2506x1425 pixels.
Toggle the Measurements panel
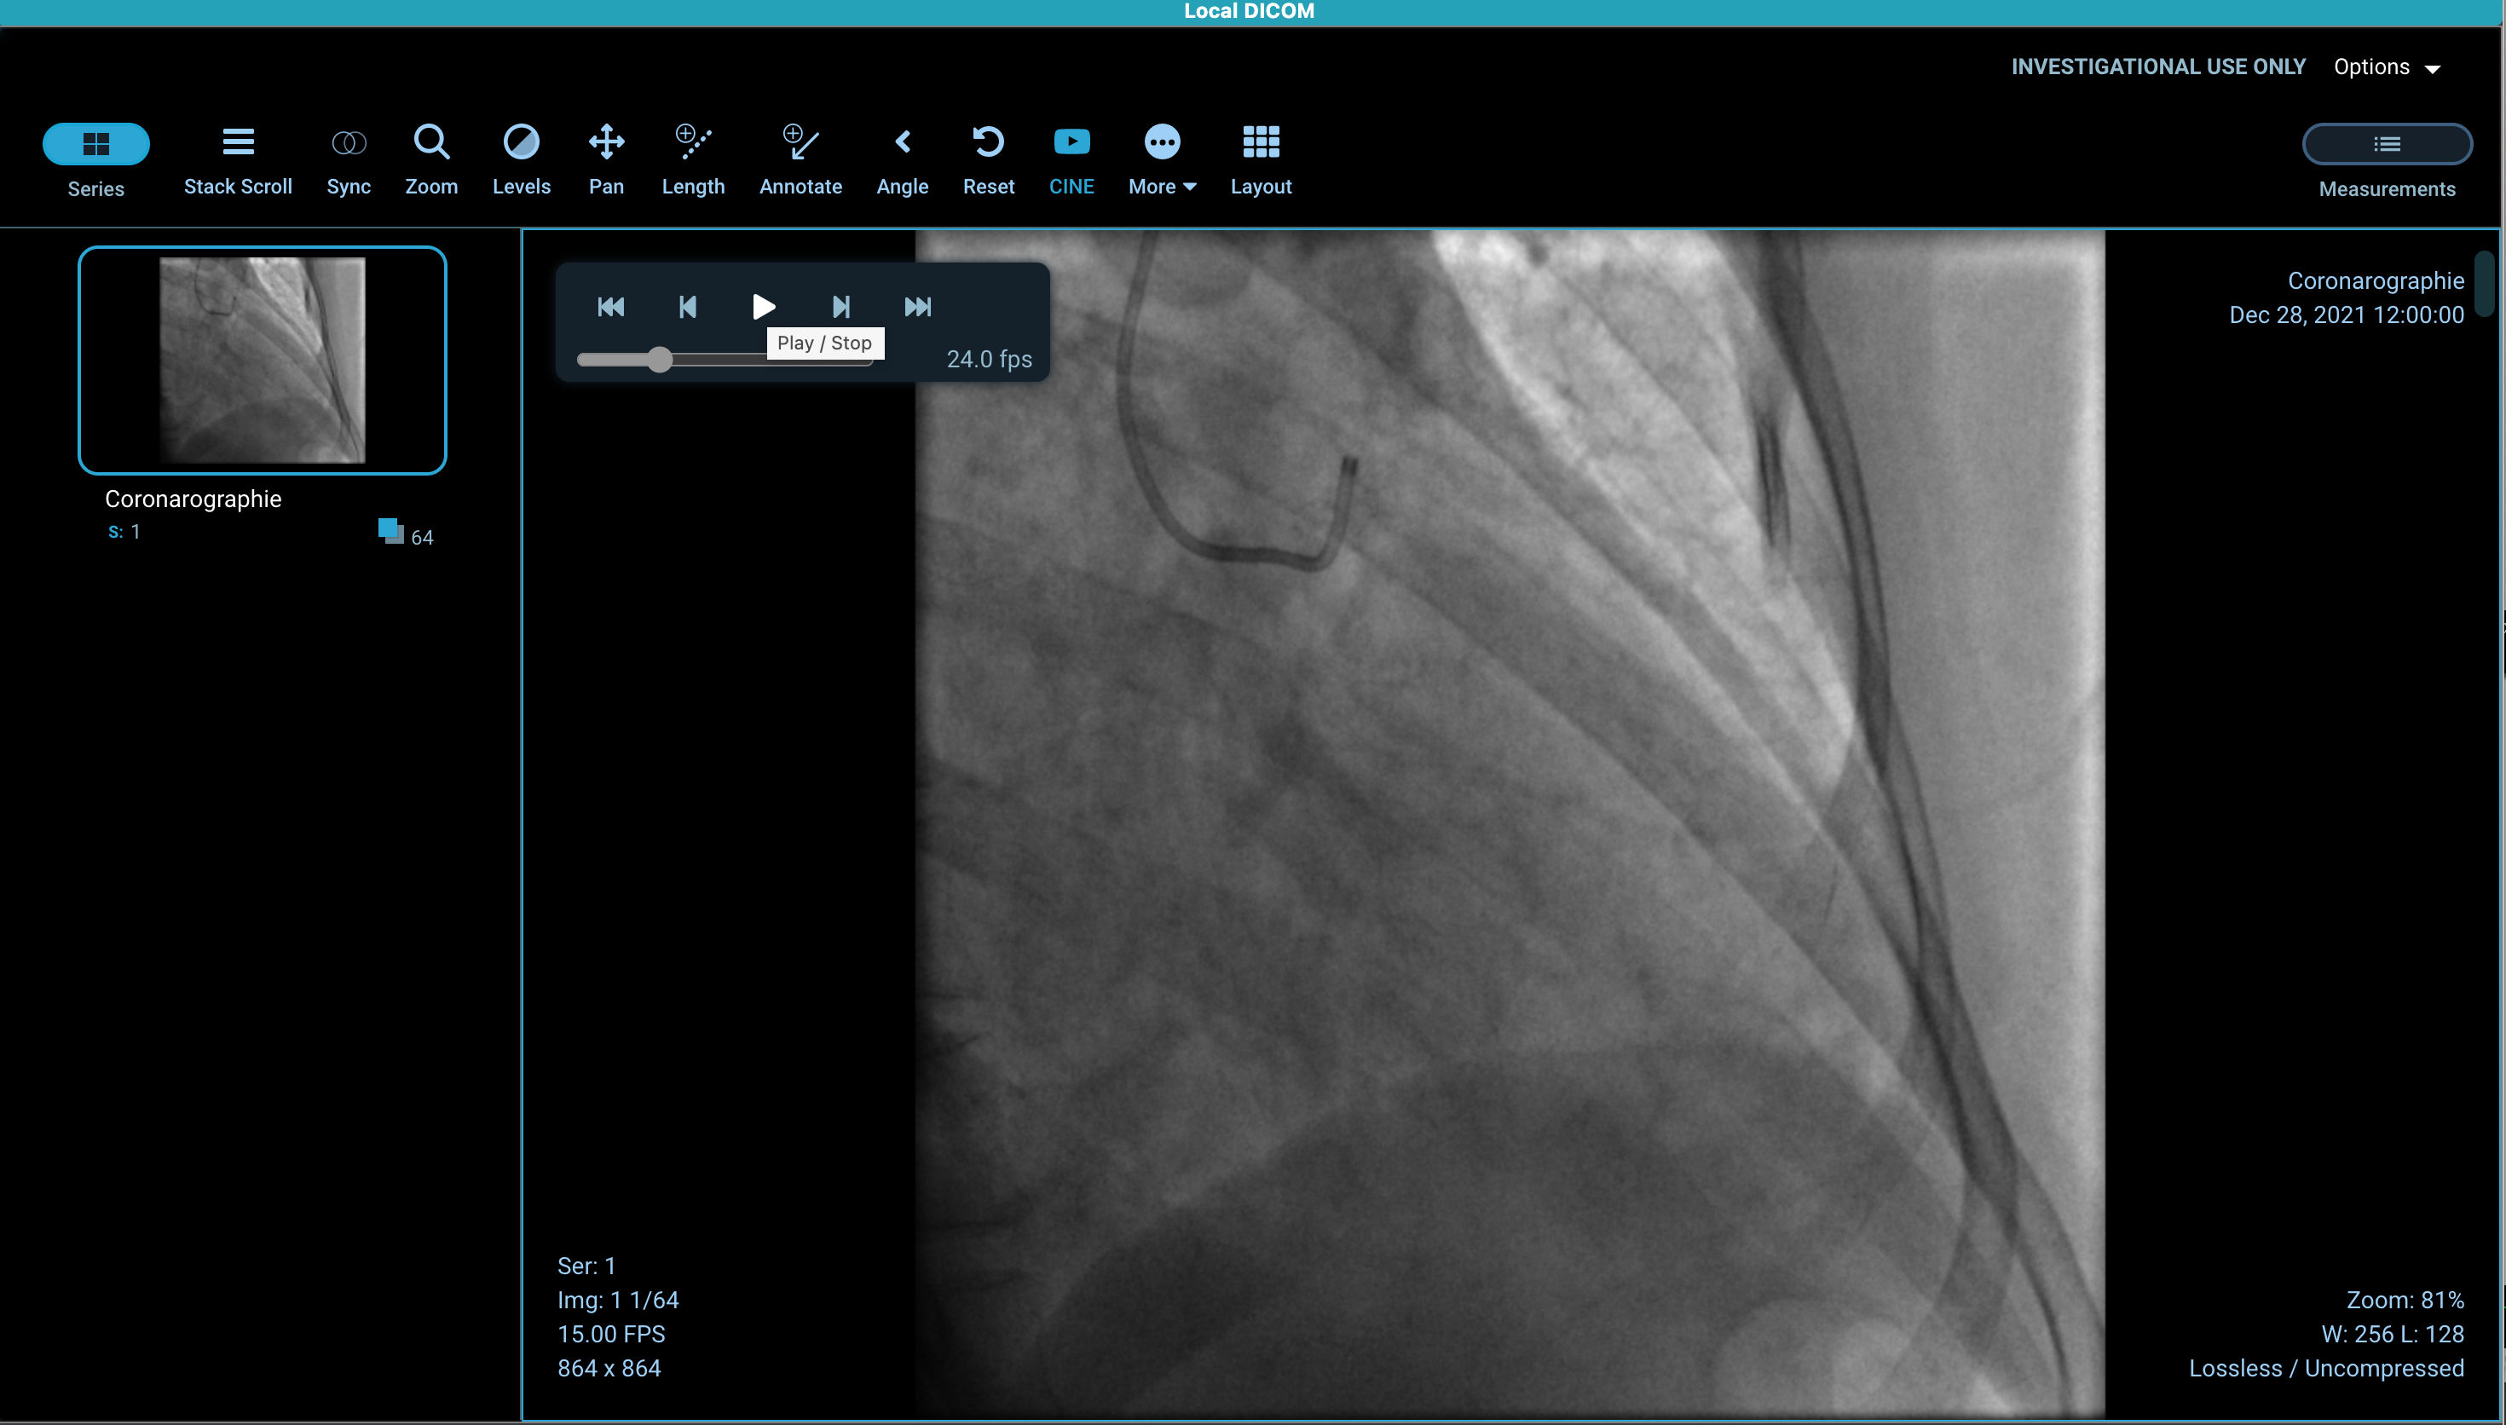coord(2386,145)
